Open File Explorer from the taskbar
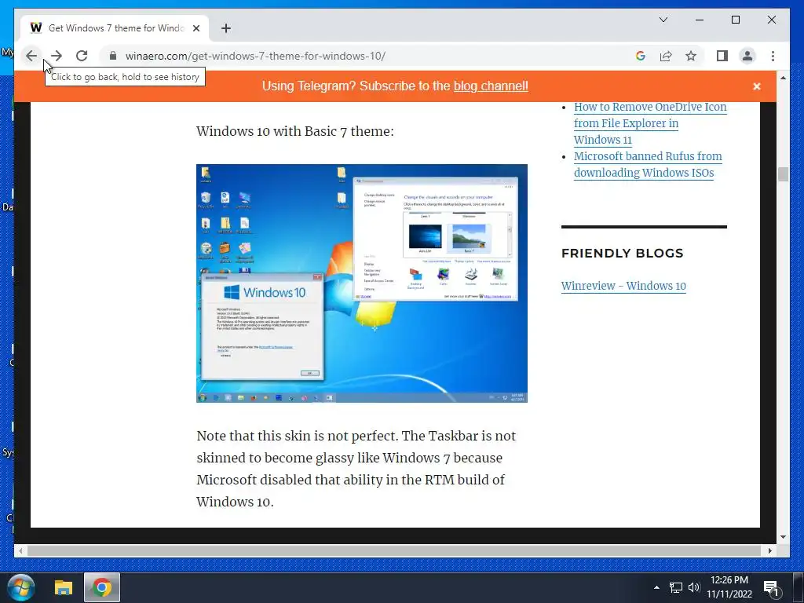The image size is (804, 603). tap(64, 587)
